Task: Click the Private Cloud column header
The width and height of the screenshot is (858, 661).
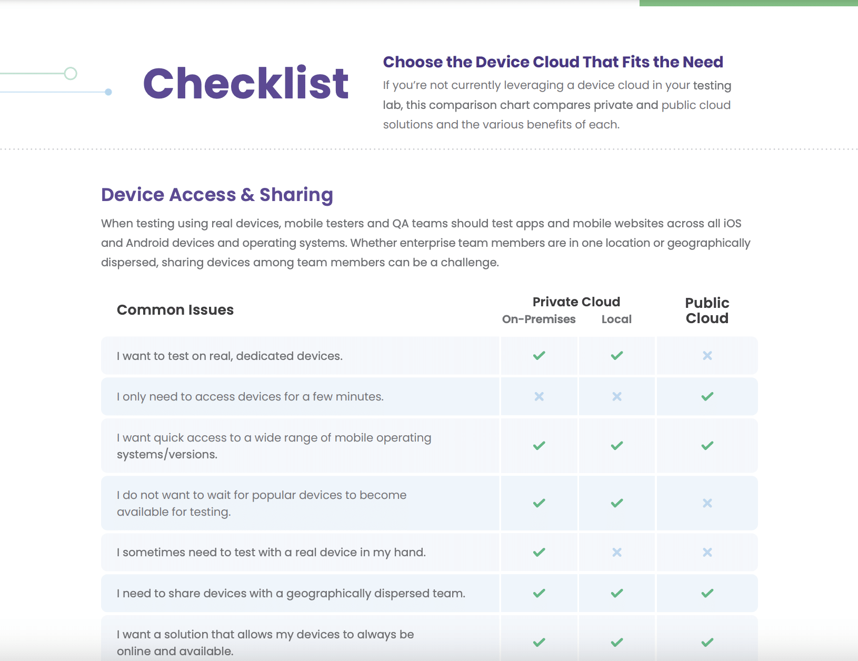Action: (x=576, y=302)
